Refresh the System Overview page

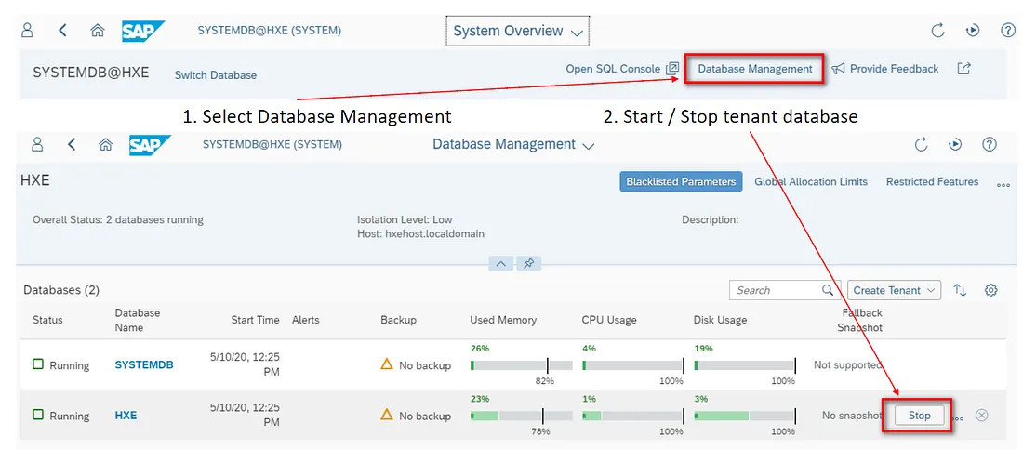(937, 31)
